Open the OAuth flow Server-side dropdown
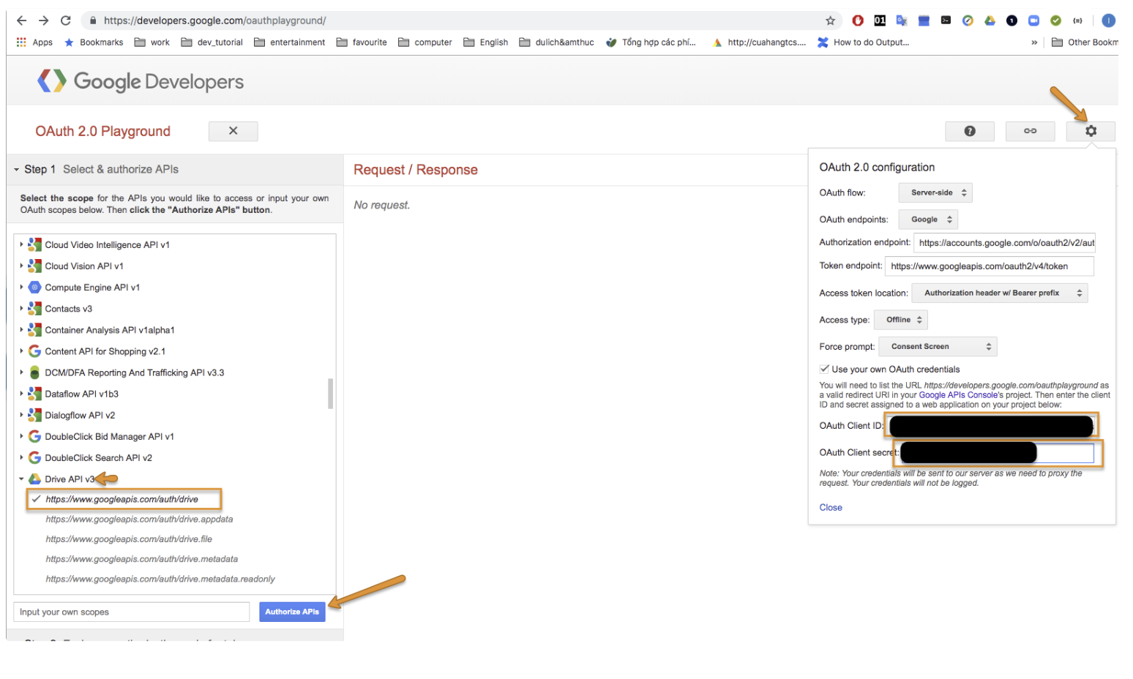This screenshot has height=679, width=1133. click(x=935, y=192)
